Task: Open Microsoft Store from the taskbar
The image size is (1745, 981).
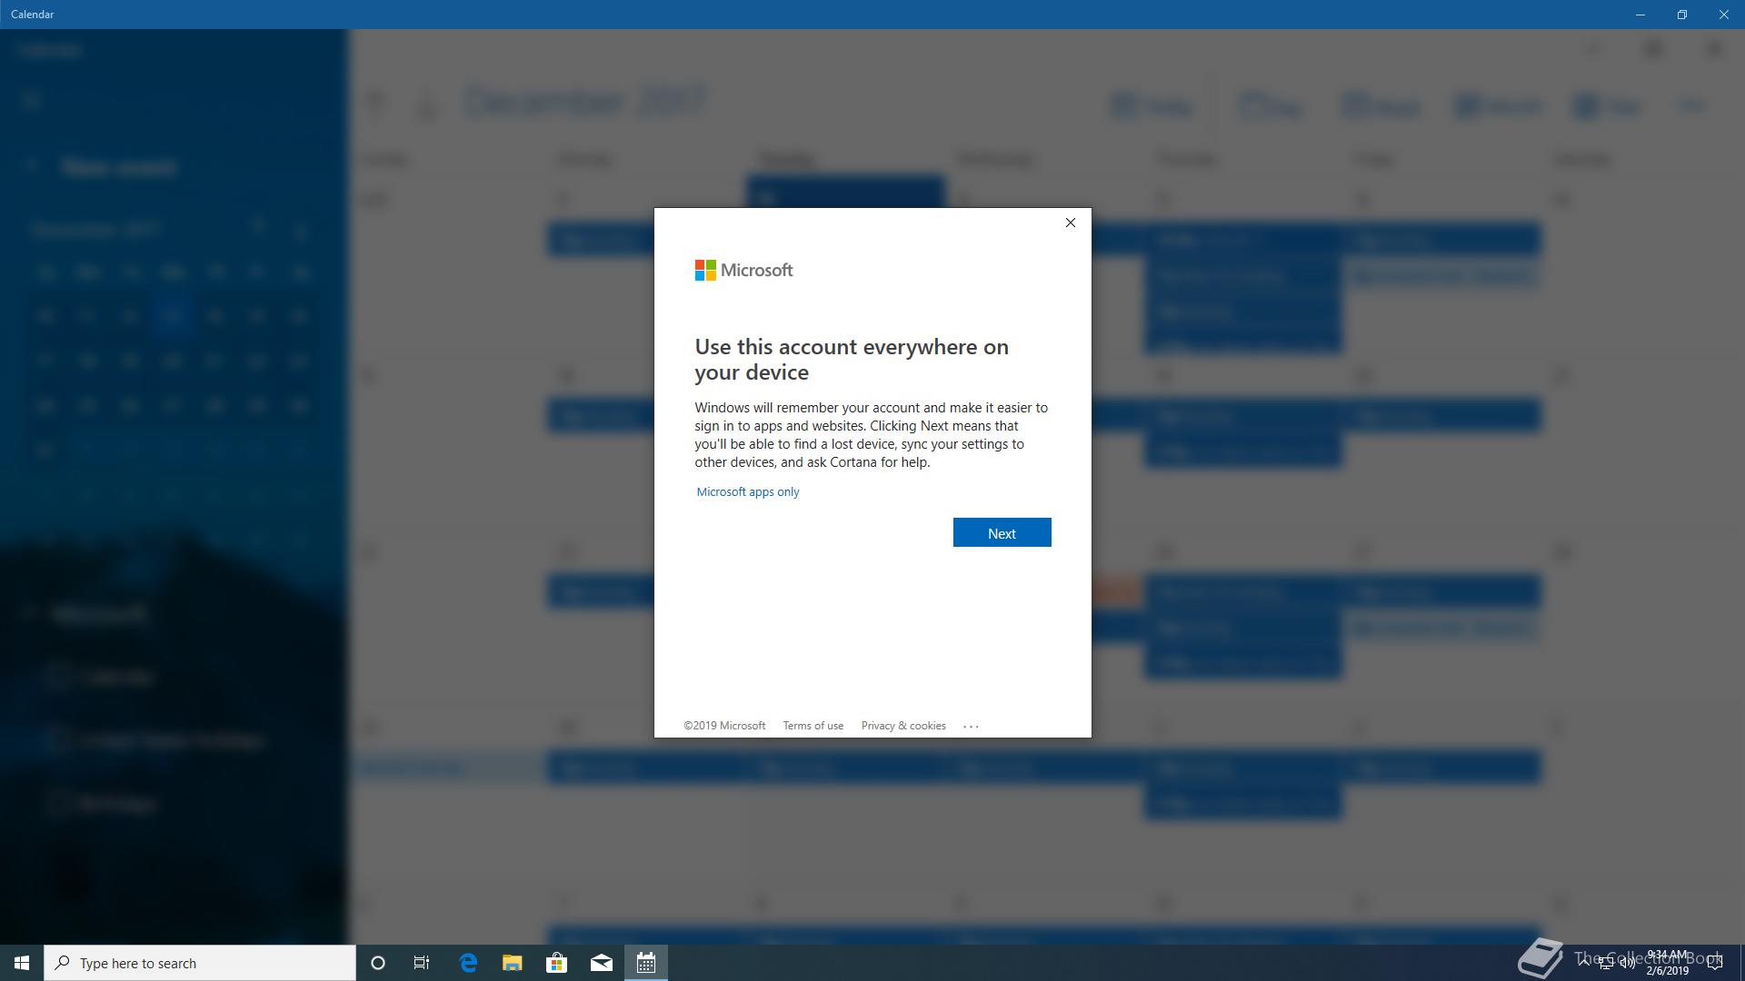Action: (x=557, y=963)
